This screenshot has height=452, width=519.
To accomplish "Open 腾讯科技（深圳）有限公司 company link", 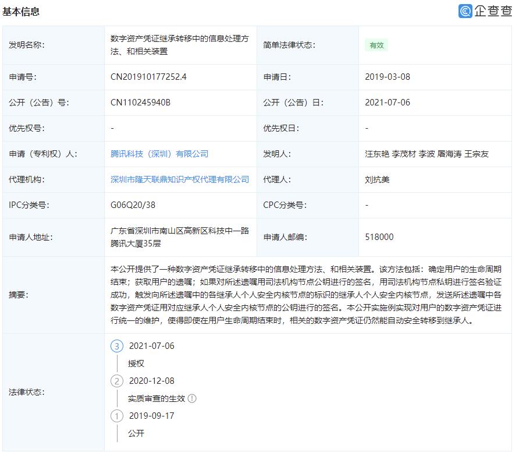I will [x=159, y=154].
